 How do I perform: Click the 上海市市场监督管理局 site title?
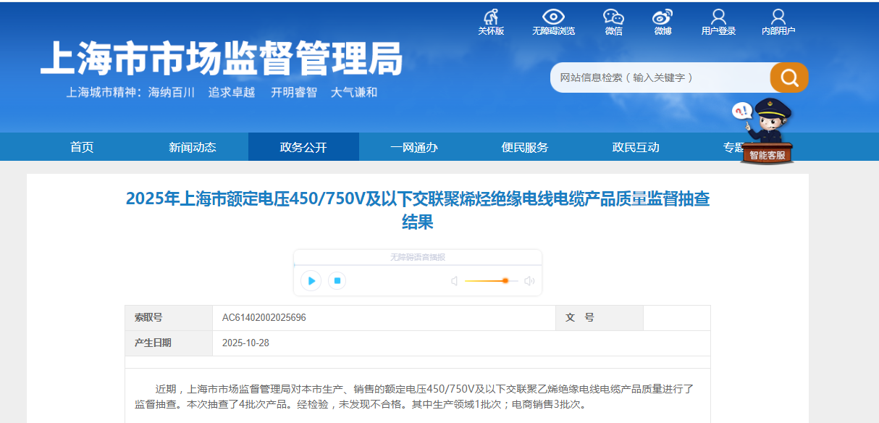pos(221,59)
